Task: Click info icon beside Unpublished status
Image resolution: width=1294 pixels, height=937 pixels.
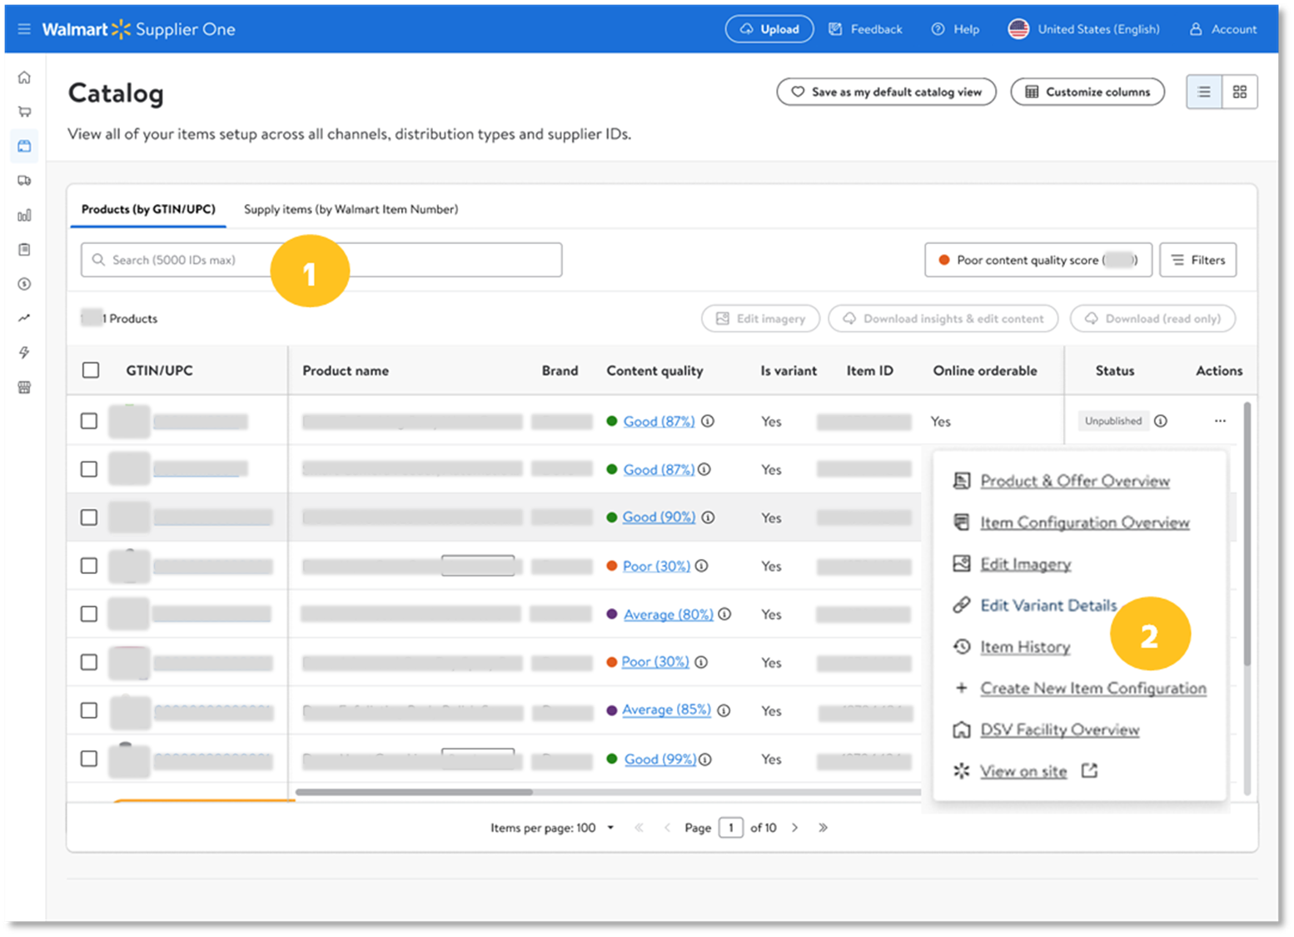Action: [1161, 421]
